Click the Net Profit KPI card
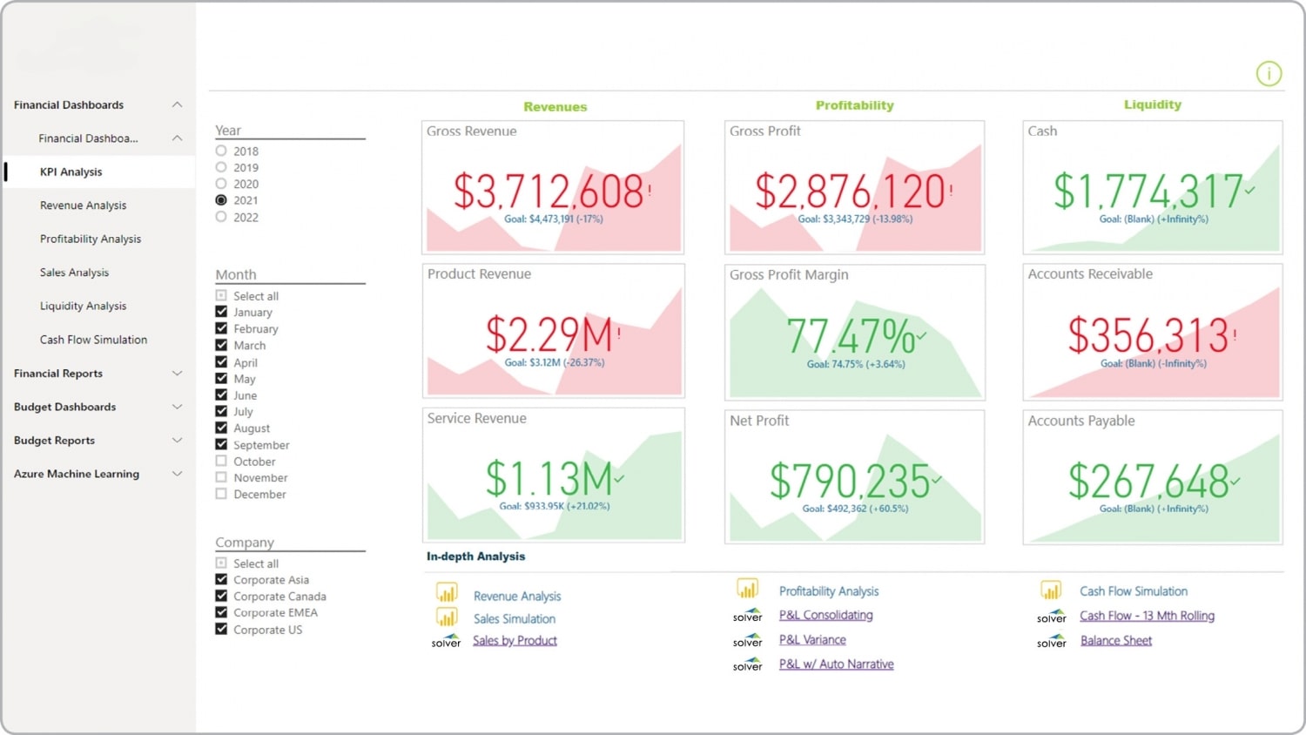The width and height of the screenshot is (1306, 735). tap(855, 477)
